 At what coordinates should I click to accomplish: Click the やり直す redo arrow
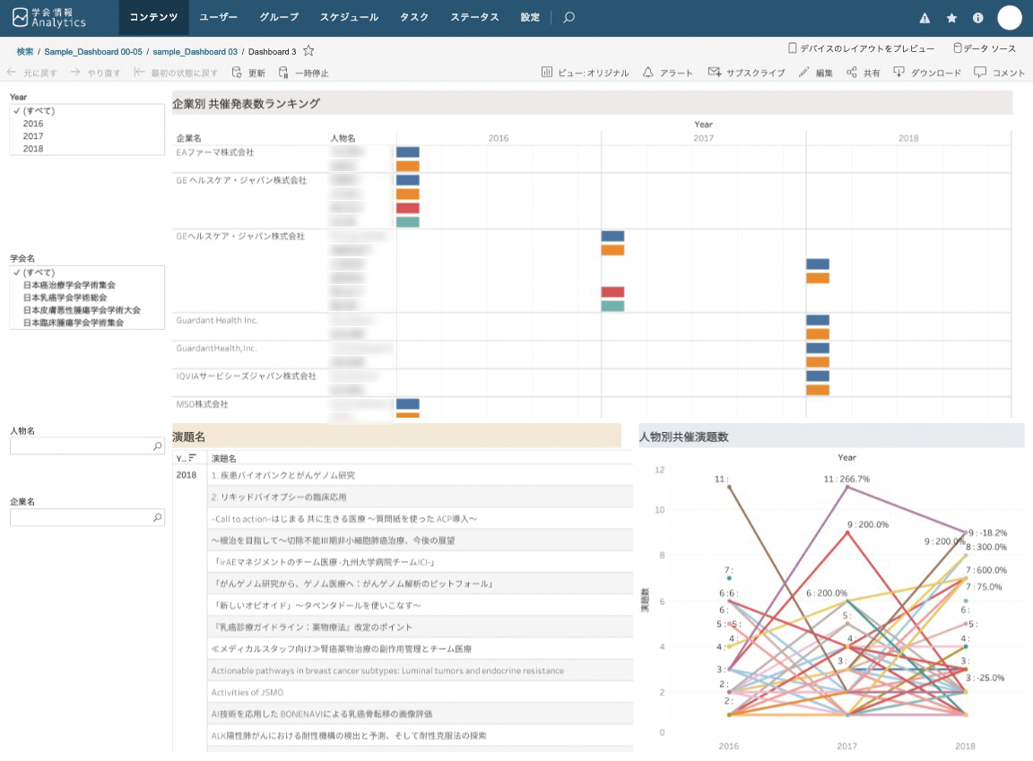pyautogui.click(x=75, y=73)
